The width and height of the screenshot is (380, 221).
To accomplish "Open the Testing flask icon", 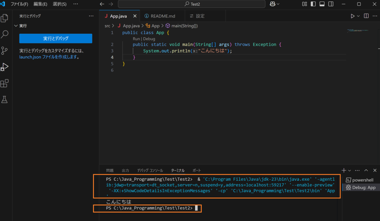I will tap(5, 99).
